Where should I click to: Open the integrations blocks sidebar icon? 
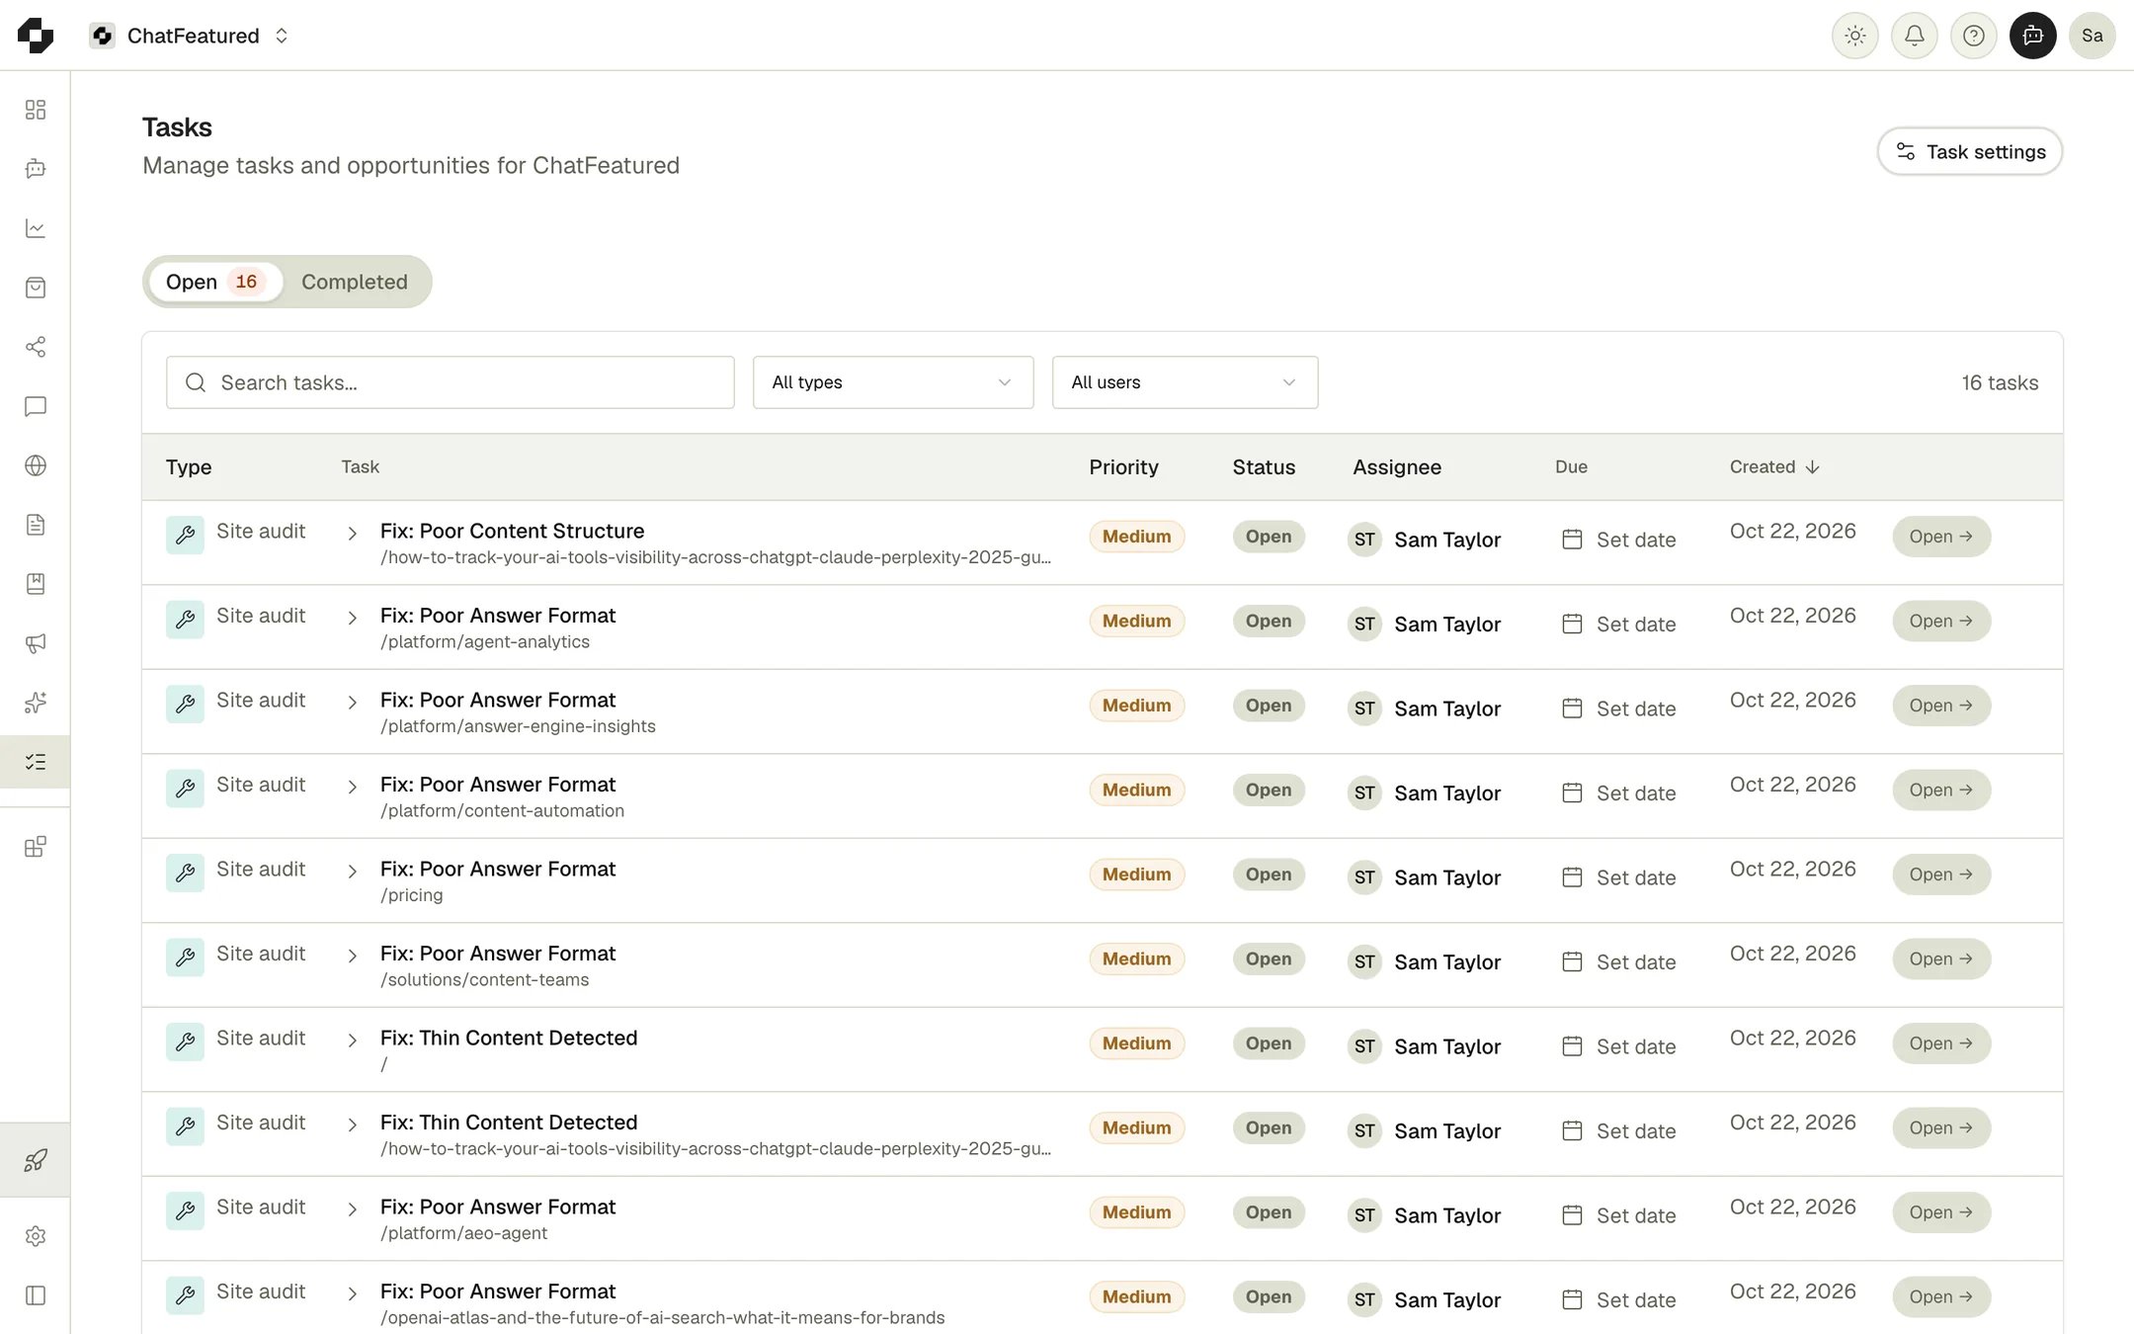click(36, 847)
